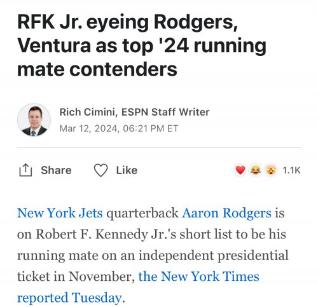This screenshot has width=318, height=307.
Task: Click the Mar 12, 2024 timestamp
Action: [119, 128]
